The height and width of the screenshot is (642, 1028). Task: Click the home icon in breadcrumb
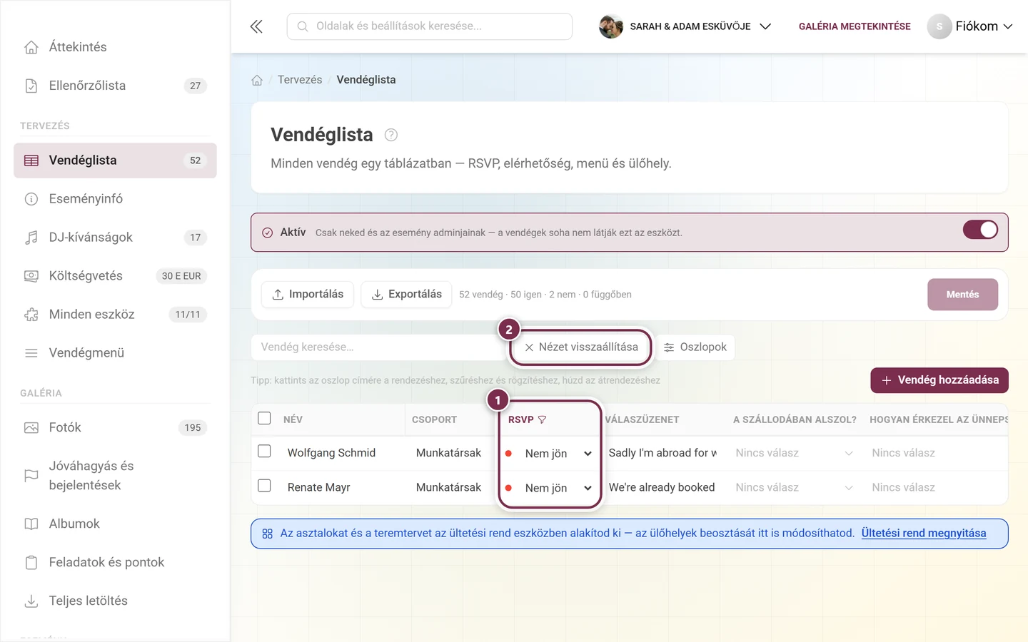[257, 80]
